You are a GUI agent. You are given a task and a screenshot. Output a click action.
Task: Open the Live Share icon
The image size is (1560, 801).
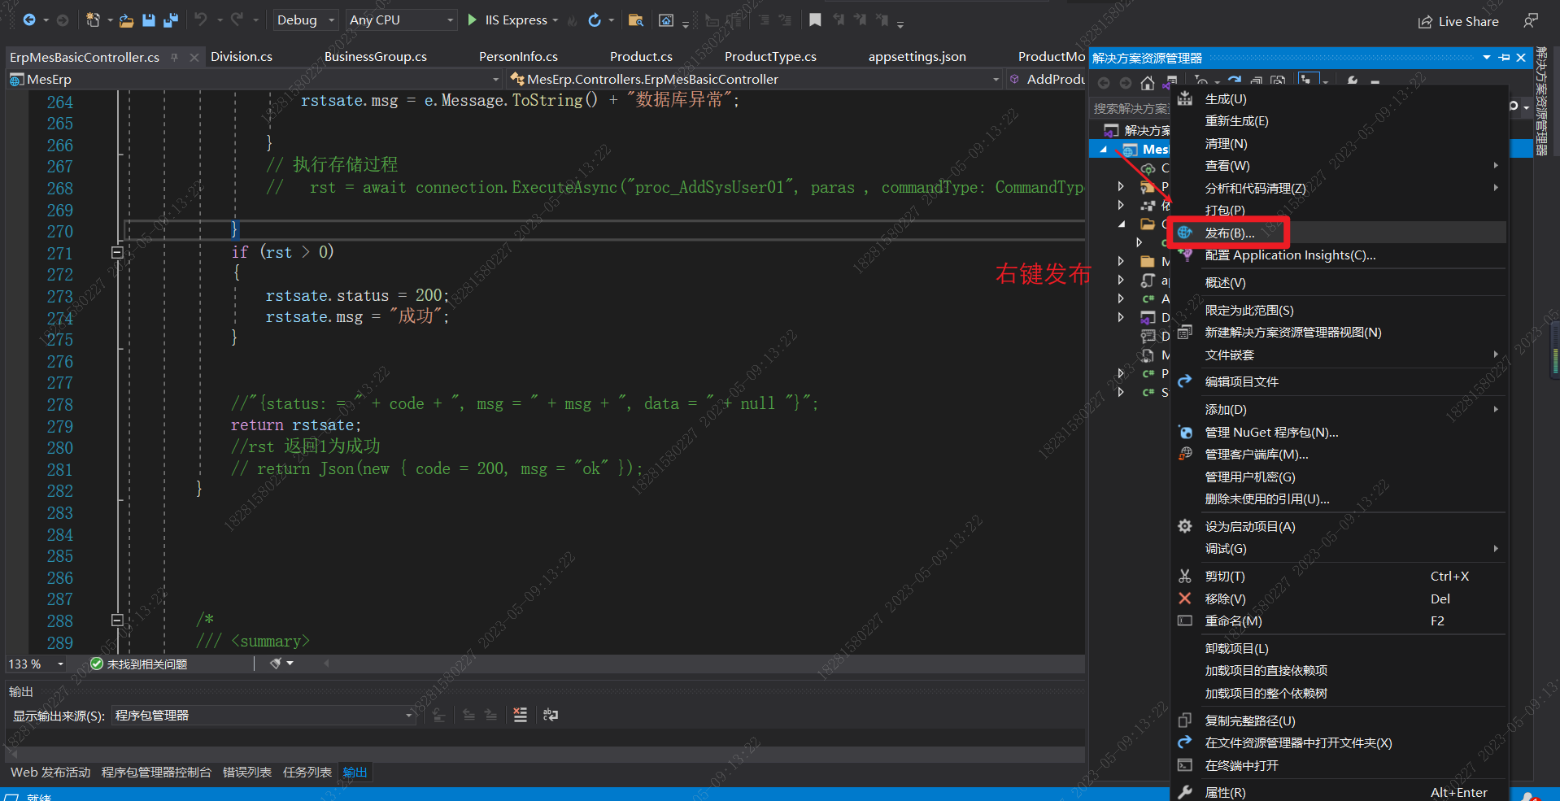[1425, 22]
